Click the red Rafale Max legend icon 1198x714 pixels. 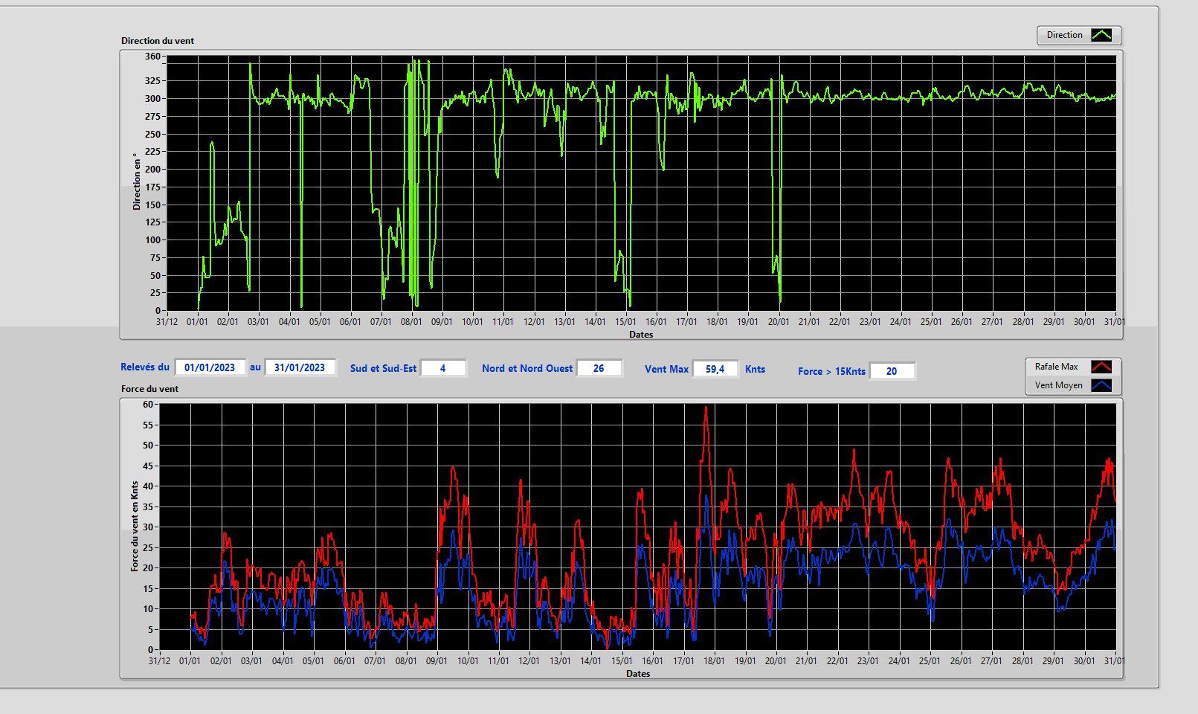(1101, 367)
